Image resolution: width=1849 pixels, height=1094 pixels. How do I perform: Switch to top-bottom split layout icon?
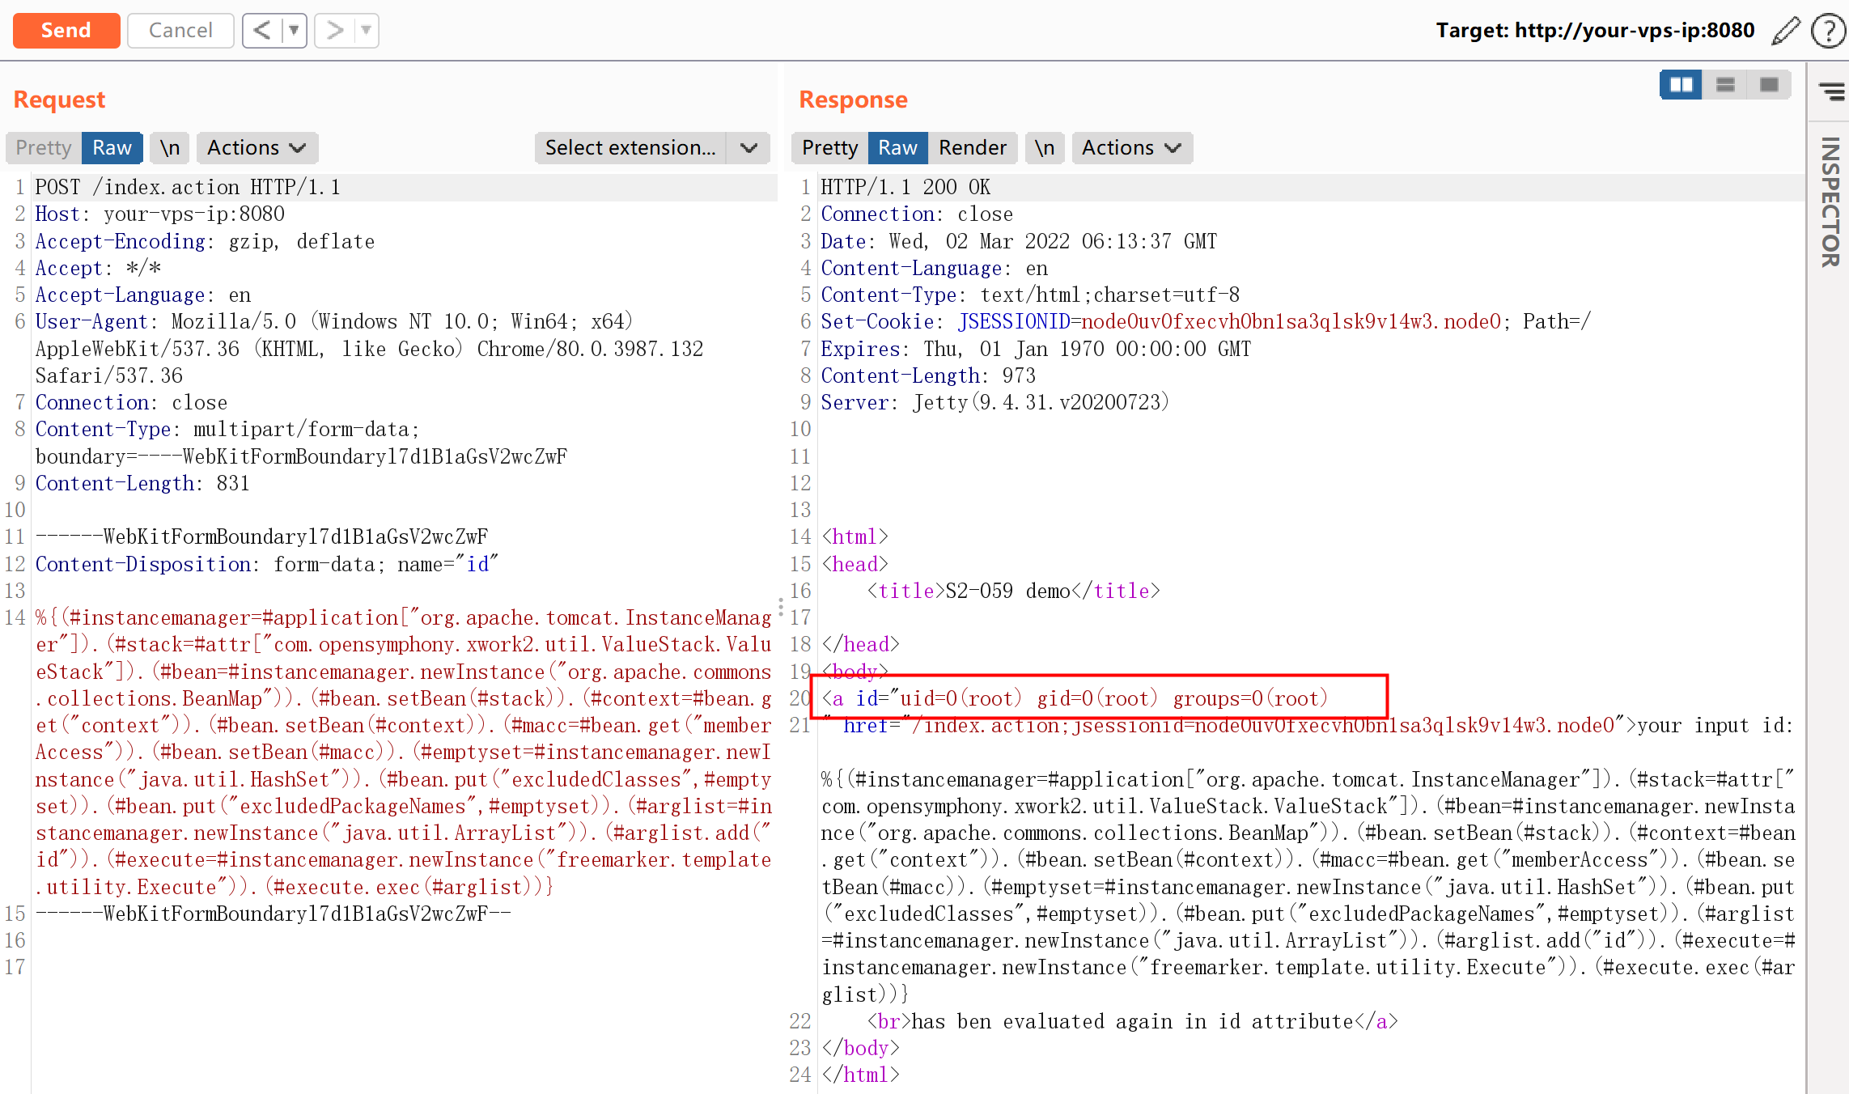click(1725, 85)
